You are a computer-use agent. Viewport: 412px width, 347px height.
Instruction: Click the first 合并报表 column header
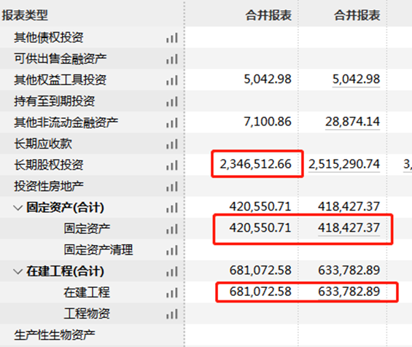coord(268,15)
